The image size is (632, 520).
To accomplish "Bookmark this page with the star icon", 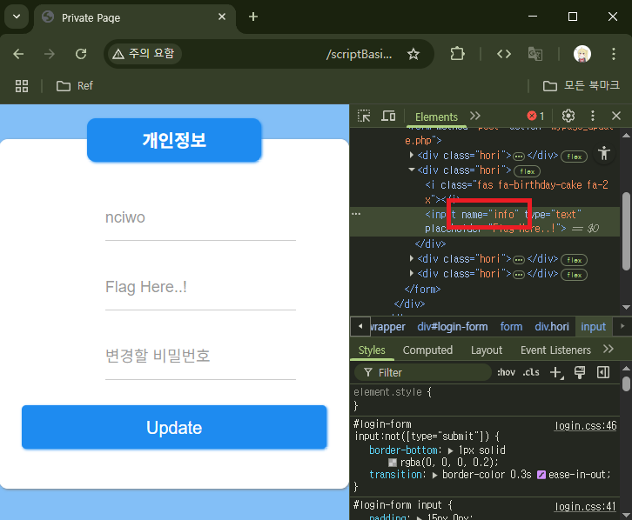I will pyautogui.click(x=413, y=54).
